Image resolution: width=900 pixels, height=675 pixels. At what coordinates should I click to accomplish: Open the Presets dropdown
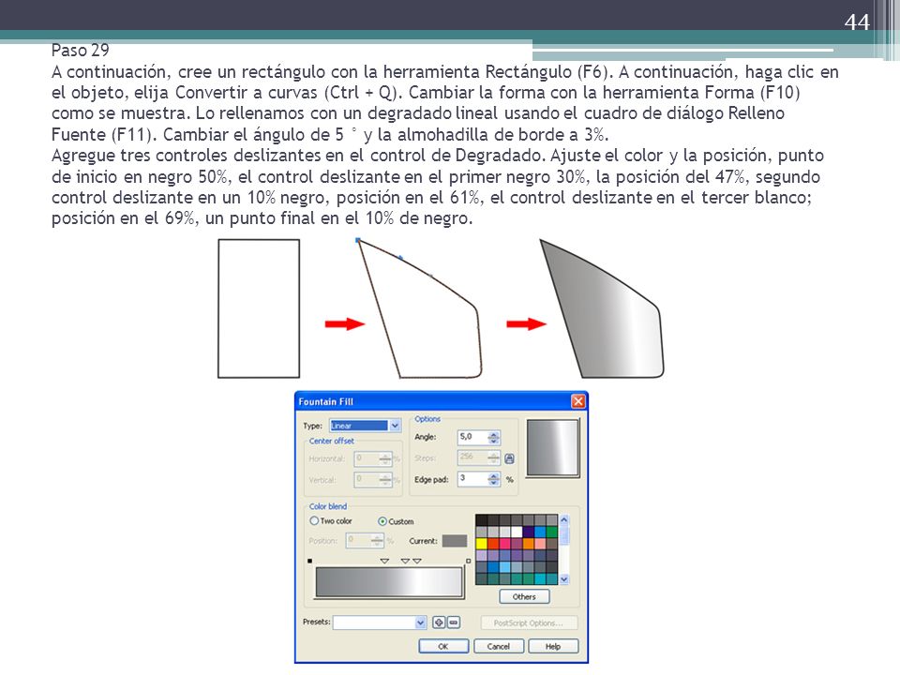(x=420, y=622)
